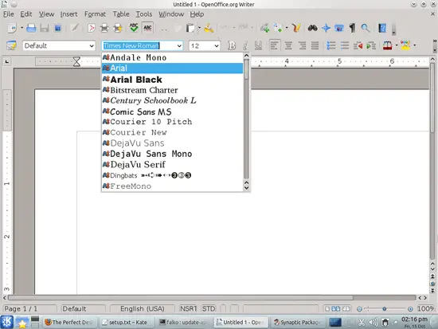Select the Format Paintbrush tool
This screenshot has height=329, width=438.
pyautogui.click(x=209, y=28)
